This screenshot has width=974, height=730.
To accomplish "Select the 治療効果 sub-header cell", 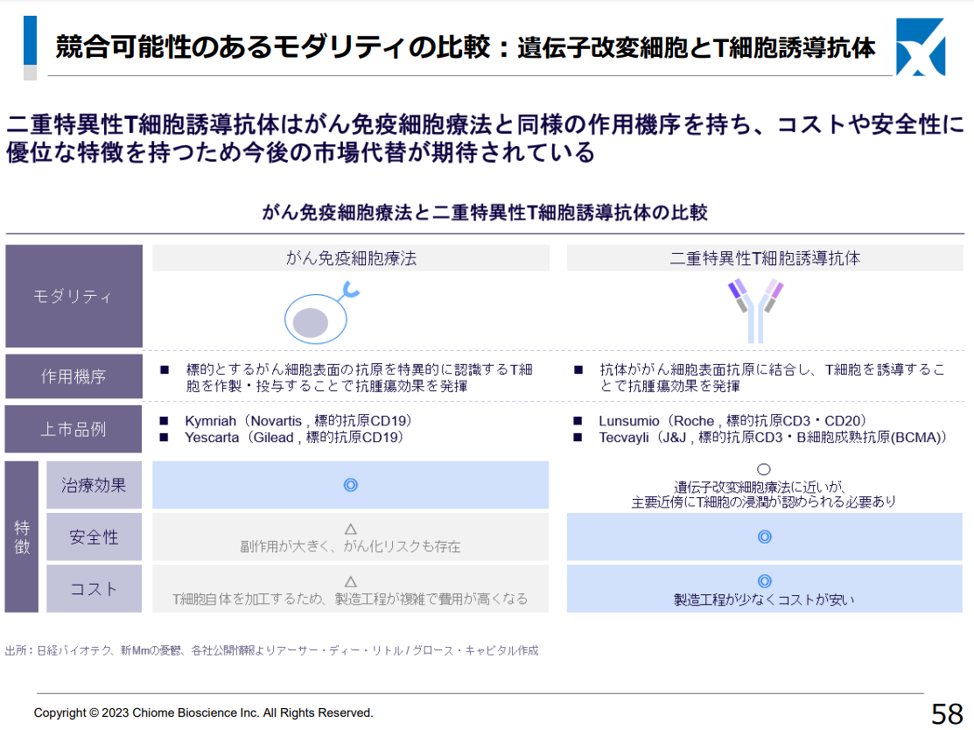I will (94, 485).
